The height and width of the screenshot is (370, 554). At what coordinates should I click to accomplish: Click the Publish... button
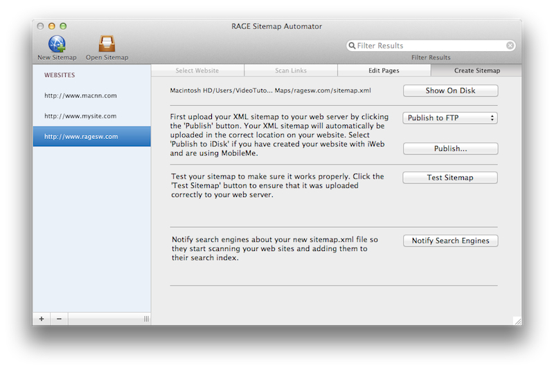coord(451,149)
